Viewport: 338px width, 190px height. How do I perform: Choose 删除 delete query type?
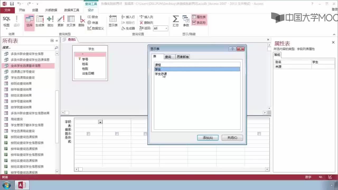coord(82,21)
